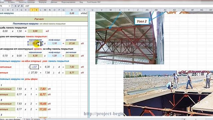213x120 pixels.
Task: Click the Постоянные нагрузки heading
Action: pyautogui.click(x=26, y=24)
